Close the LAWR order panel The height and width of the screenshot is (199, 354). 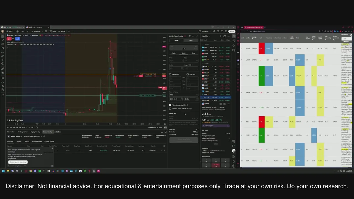[197, 36]
